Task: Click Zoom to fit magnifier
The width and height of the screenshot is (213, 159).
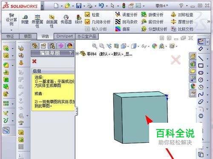Action: tap(95, 46)
